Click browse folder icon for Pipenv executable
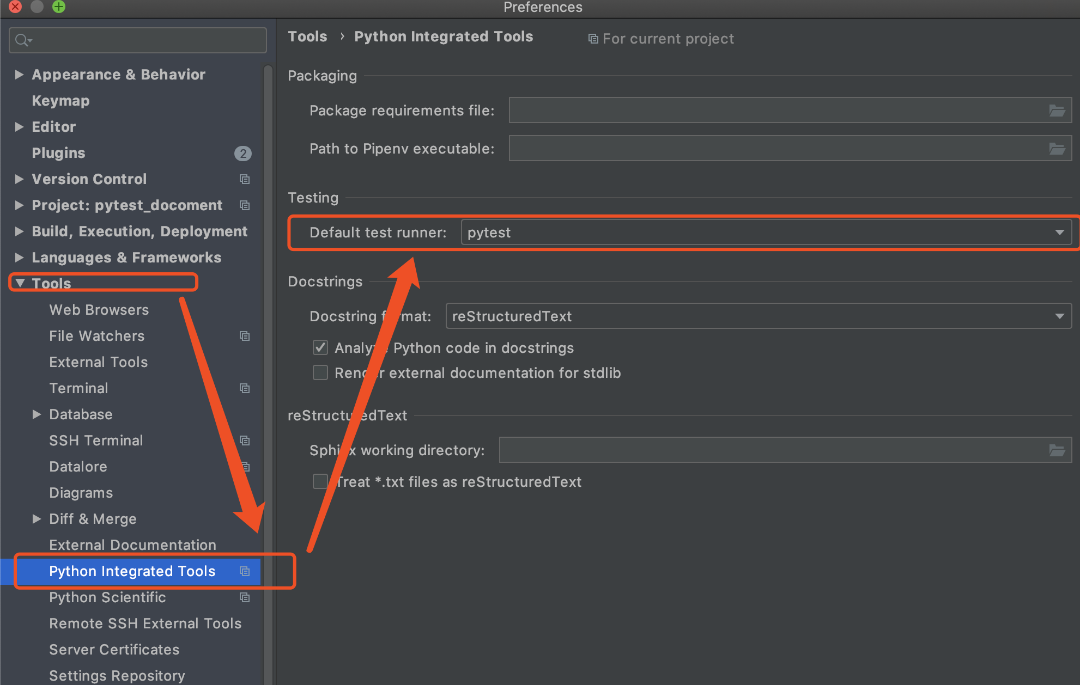Viewport: 1080px width, 685px height. (1057, 149)
